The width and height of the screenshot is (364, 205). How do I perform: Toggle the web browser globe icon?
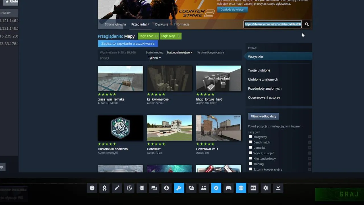tap(241, 188)
